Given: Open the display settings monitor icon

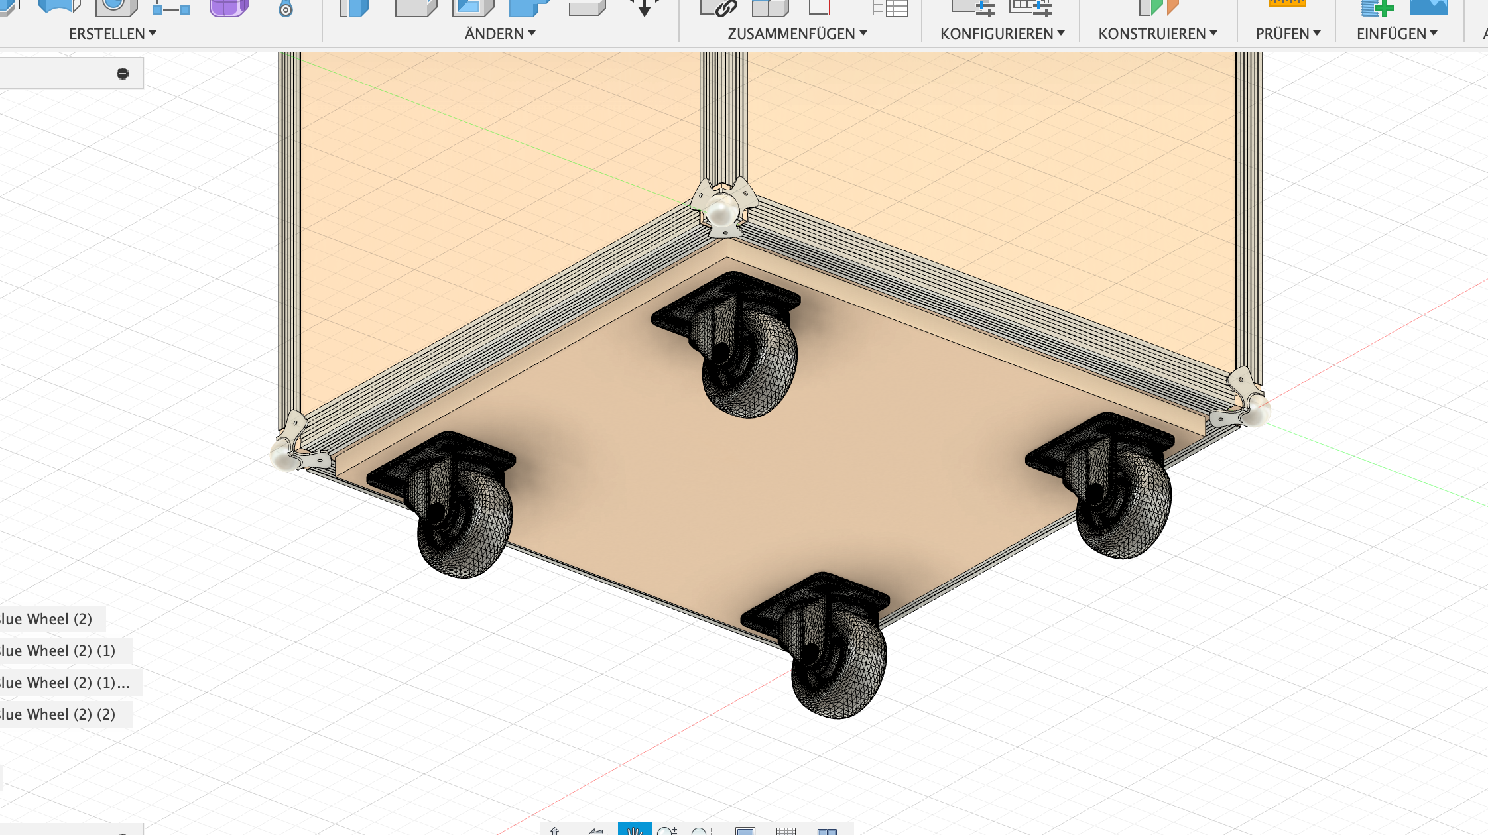Looking at the screenshot, I should coord(745,831).
